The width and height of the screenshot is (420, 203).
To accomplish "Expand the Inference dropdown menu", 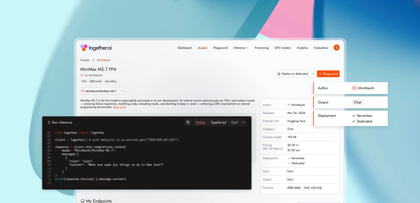I will [x=241, y=48].
